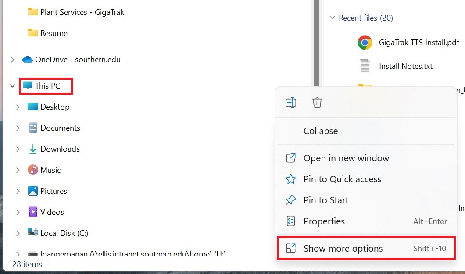Image resolution: width=465 pixels, height=274 pixels.
Task: Click the Install Notes text file icon
Action: click(x=365, y=66)
